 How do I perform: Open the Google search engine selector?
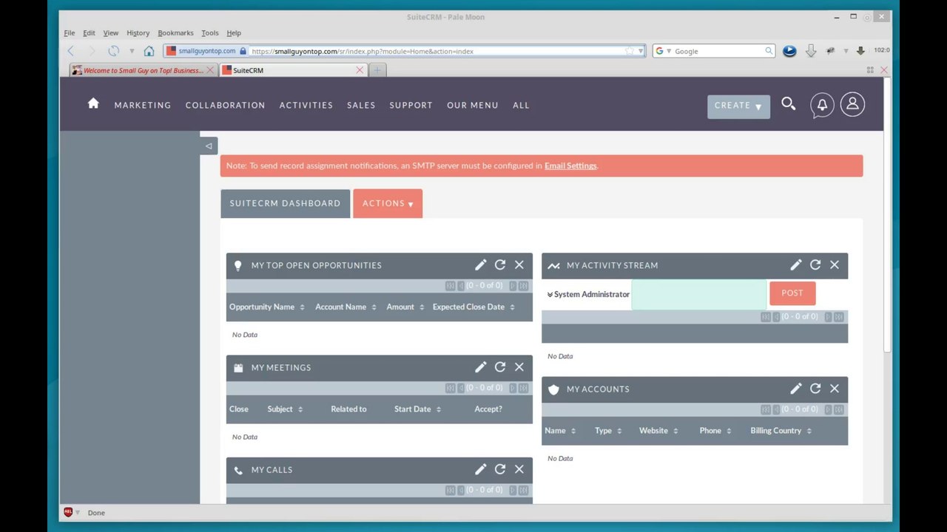pyautogui.click(x=663, y=51)
